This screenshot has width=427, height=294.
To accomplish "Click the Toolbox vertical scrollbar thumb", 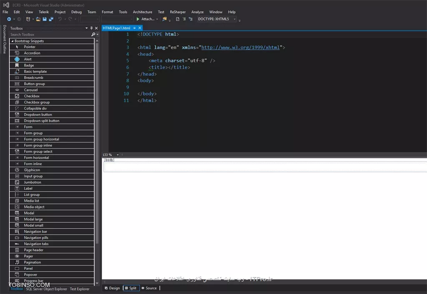I will point(97,143).
